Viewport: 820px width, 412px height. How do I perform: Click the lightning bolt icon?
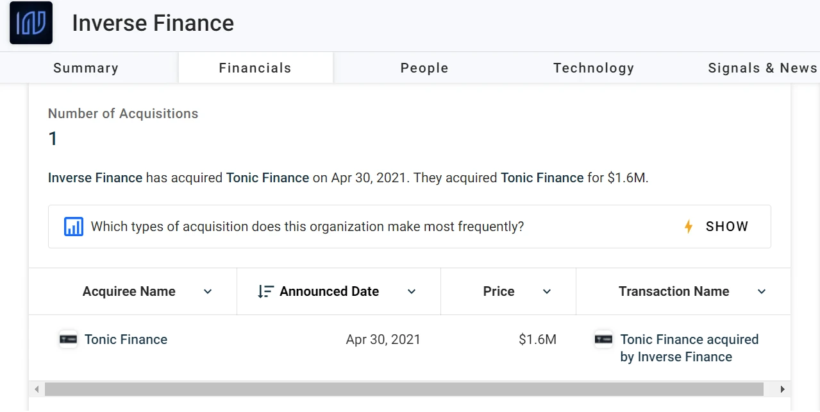[x=689, y=227]
